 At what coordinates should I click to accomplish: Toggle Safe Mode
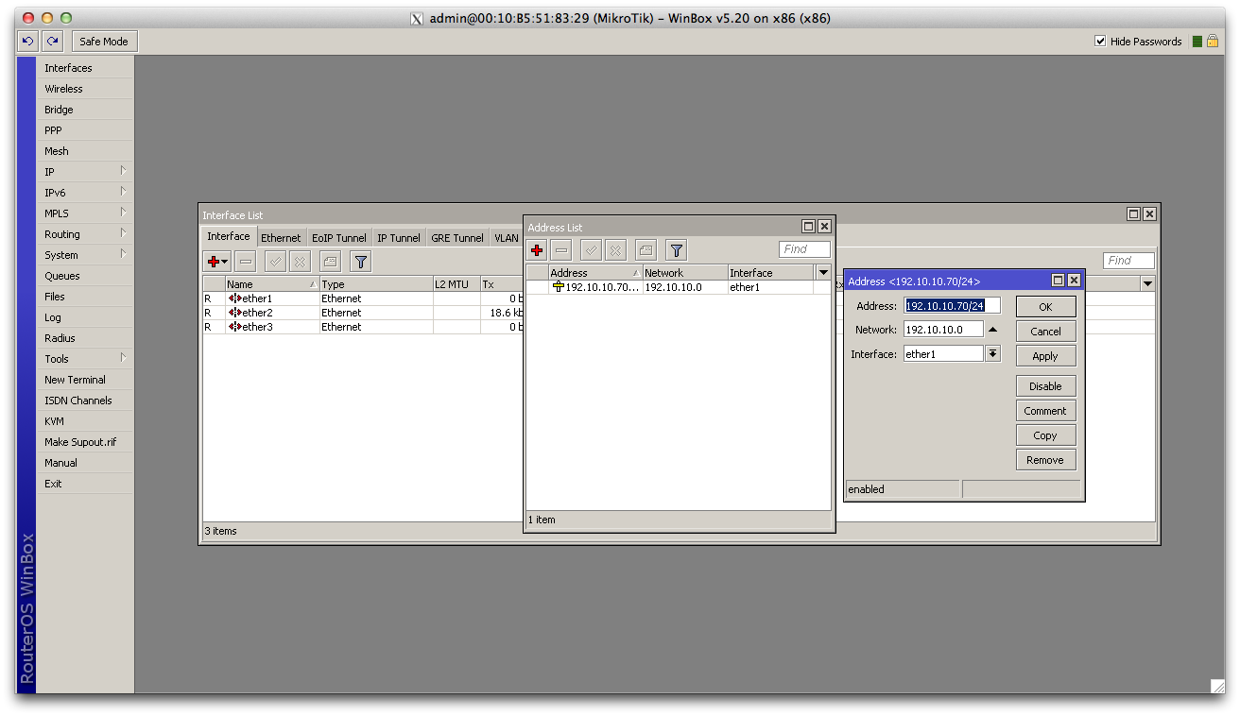(104, 42)
